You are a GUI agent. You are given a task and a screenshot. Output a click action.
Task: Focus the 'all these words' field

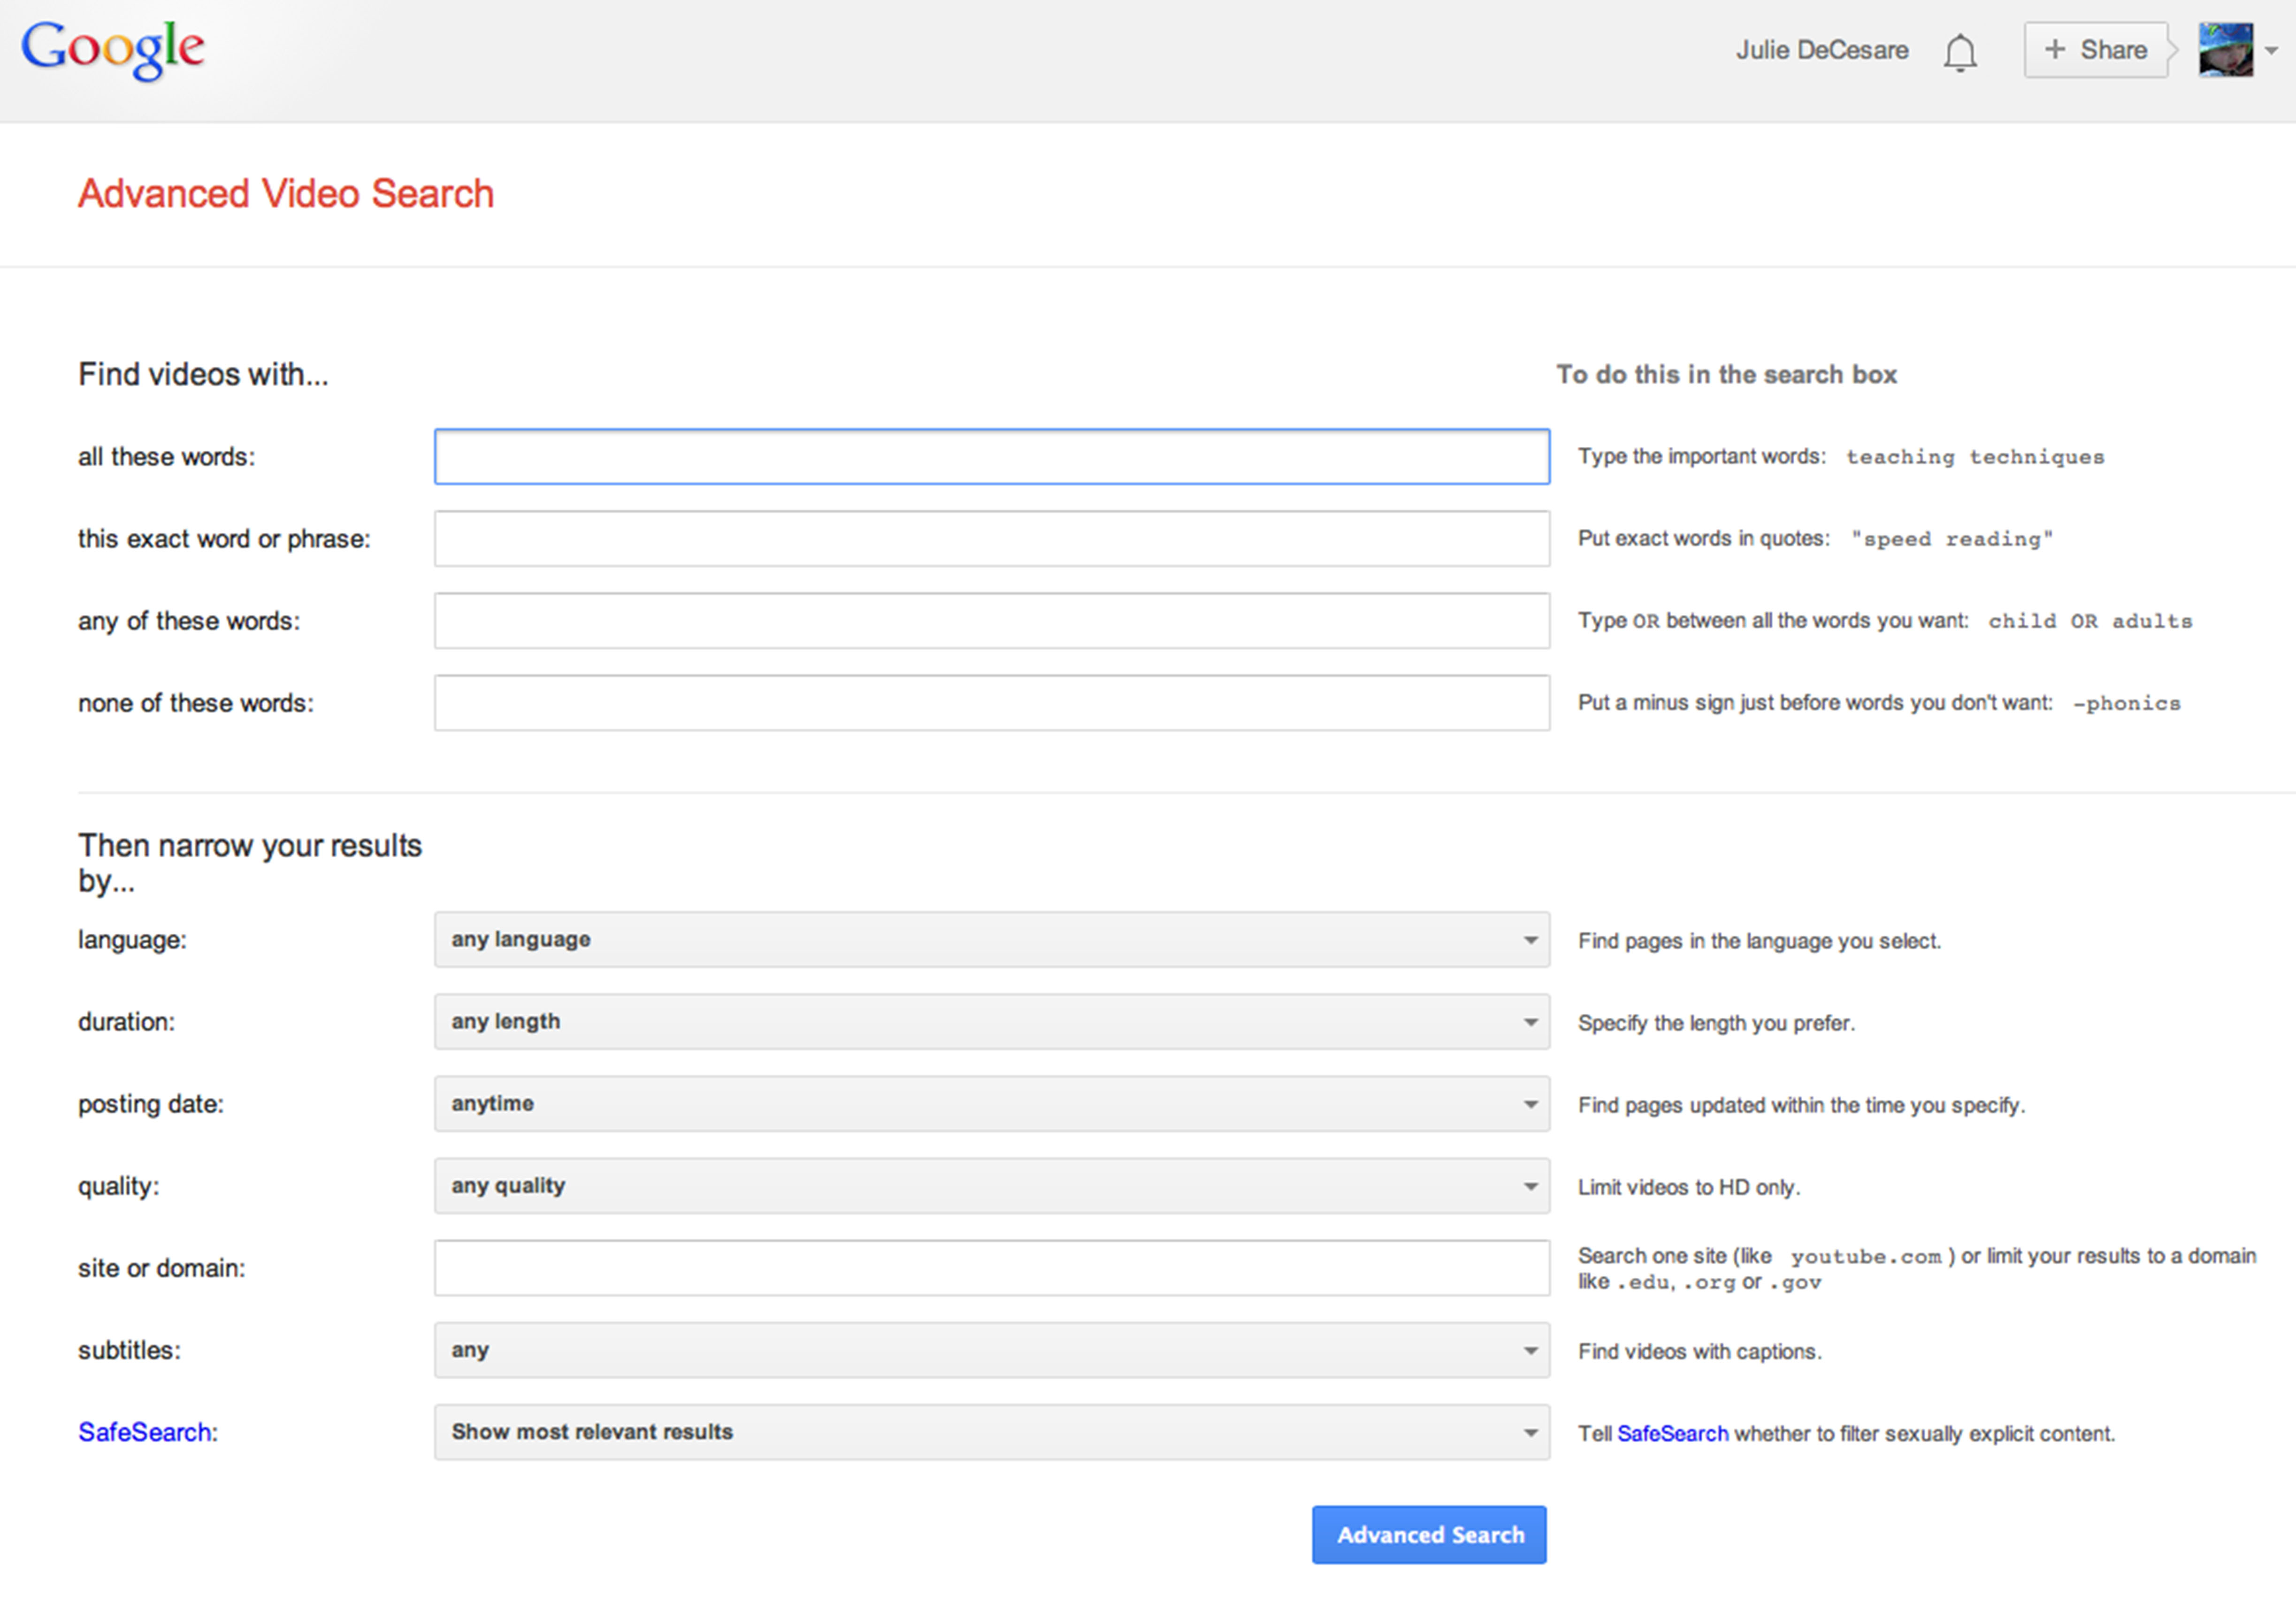point(991,457)
